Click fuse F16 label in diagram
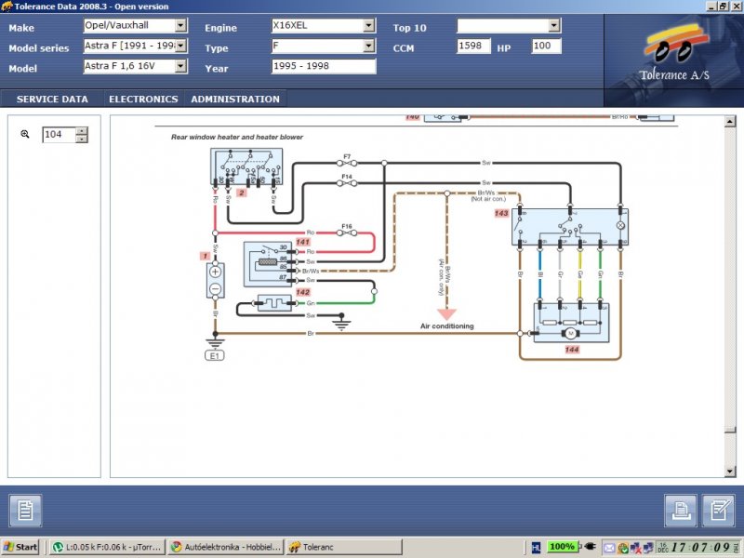This screenshot has height=558, width=744. [347, 226]
